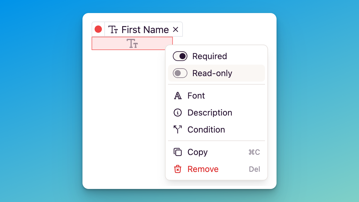Click the Copy duplicate icon
The image size is (359, 202).
click(178, 152)
